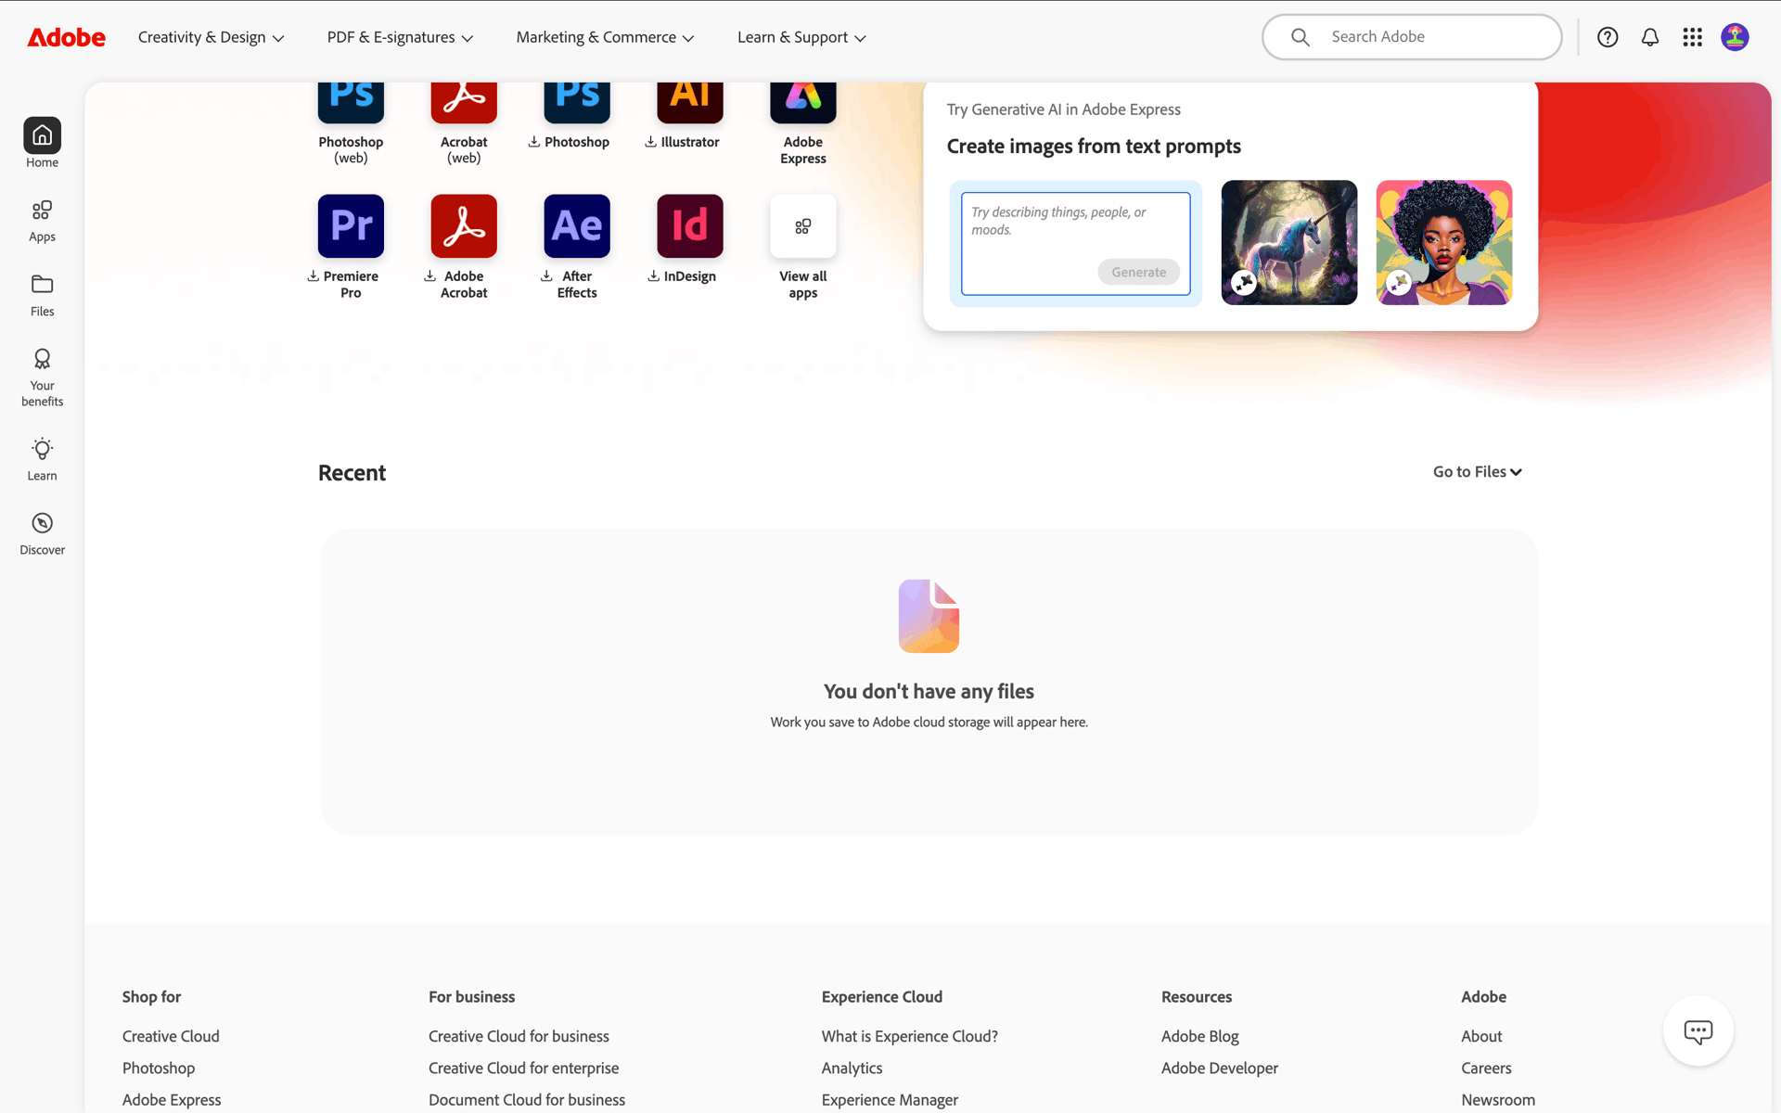Launch Acrobat (web) app icon
Image resolution: width=1781 pixels, height=1113 pixels.
464,102
